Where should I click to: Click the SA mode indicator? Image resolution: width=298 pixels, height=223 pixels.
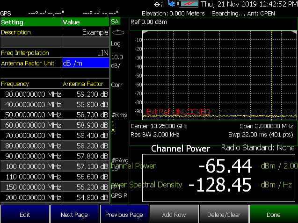tap(115, 22)
